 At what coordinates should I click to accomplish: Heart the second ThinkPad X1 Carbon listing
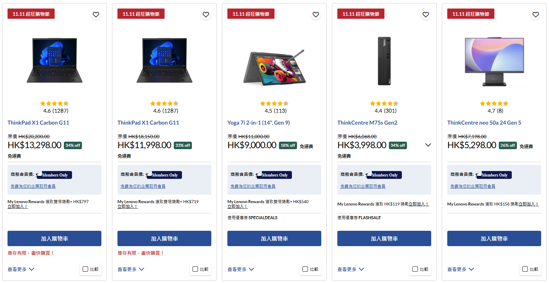[x=206, y=14]
